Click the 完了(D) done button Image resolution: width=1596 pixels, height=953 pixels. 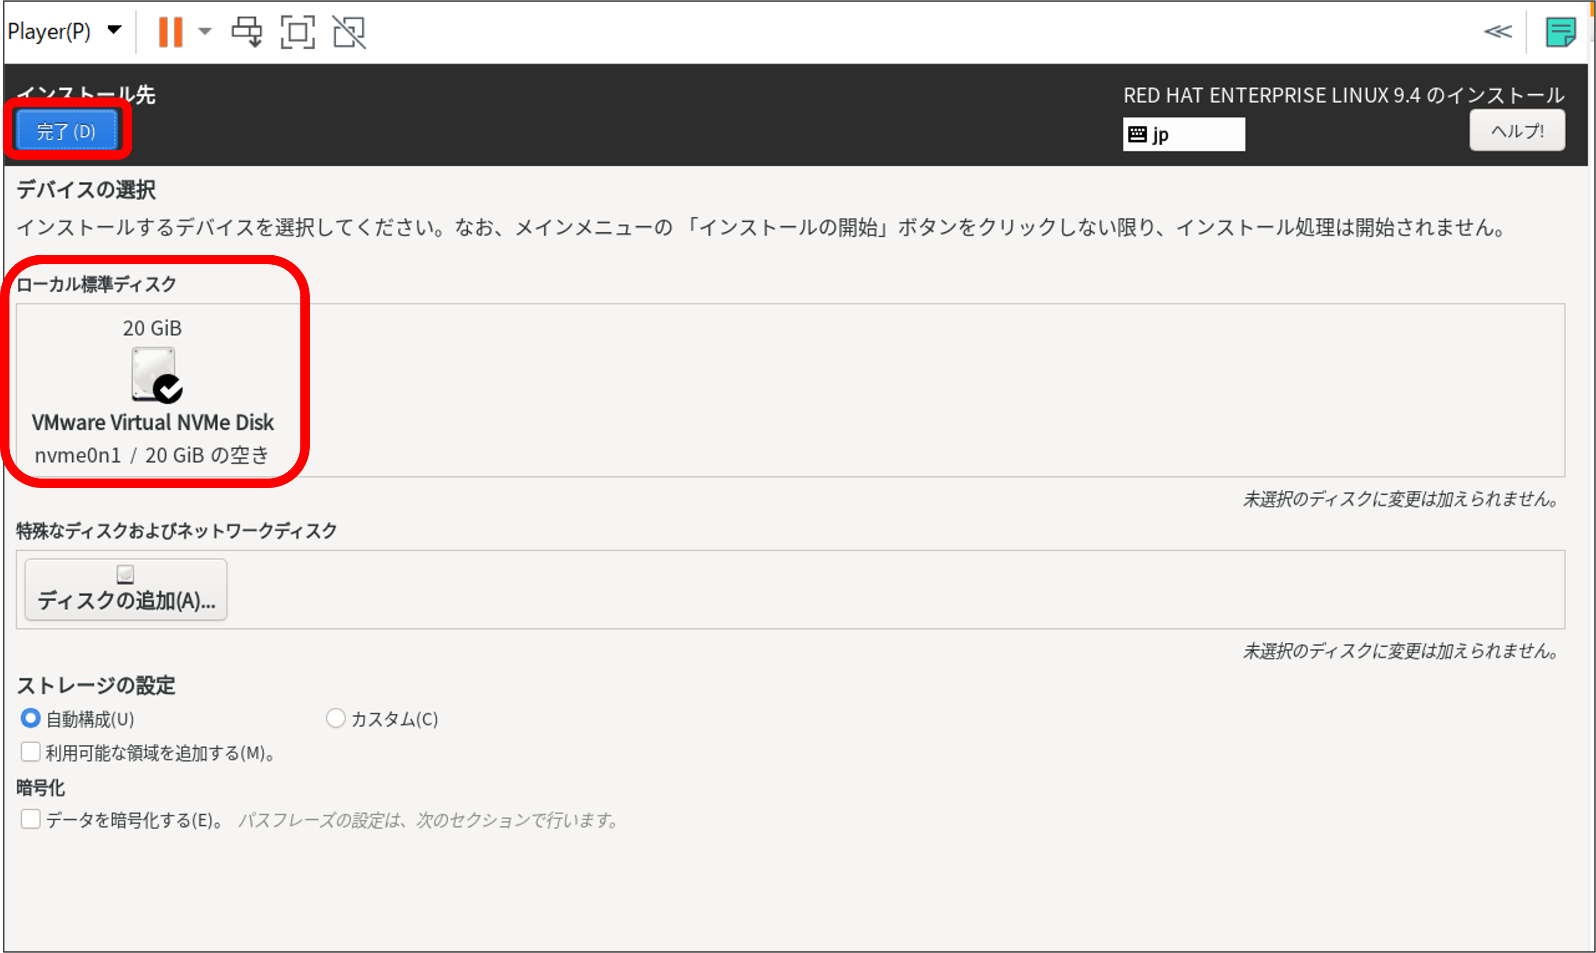tap(66, 131)
